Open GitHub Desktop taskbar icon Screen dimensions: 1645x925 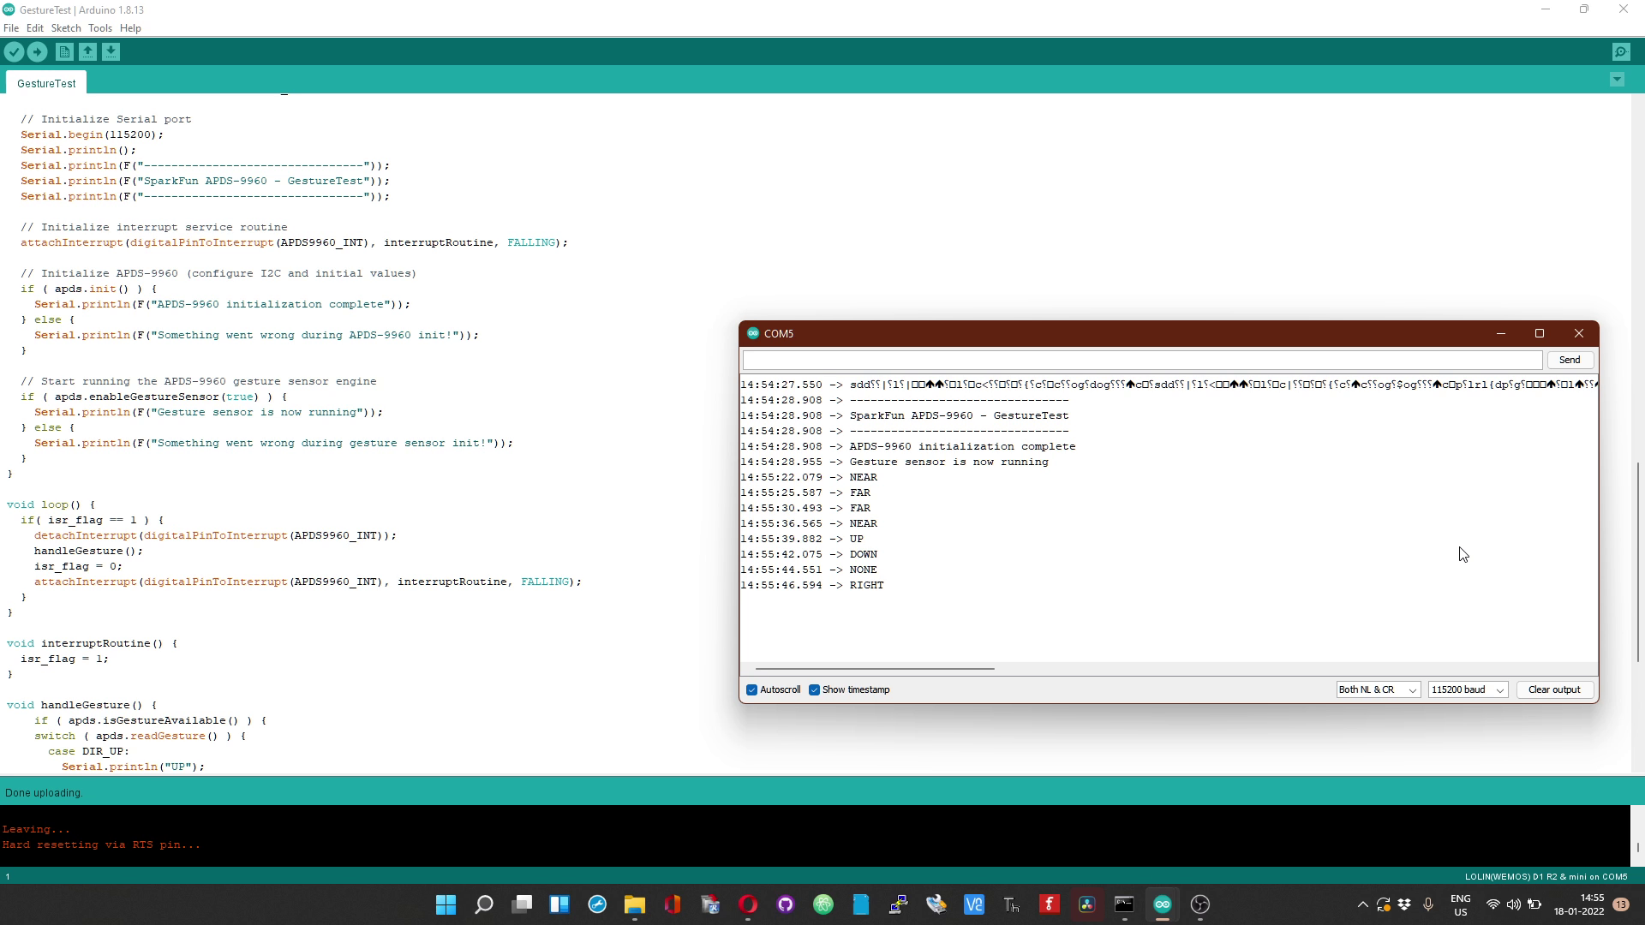coord(786,904)
